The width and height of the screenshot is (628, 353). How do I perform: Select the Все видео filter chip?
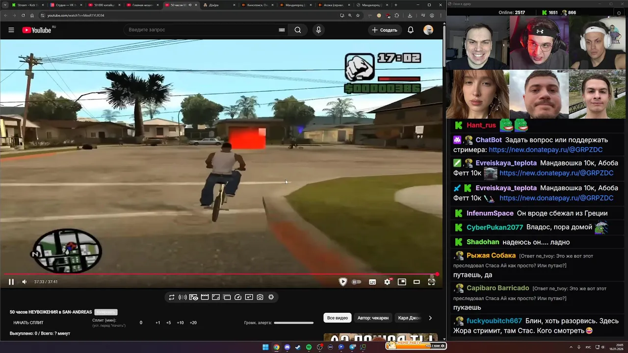[x=338, y=318]
